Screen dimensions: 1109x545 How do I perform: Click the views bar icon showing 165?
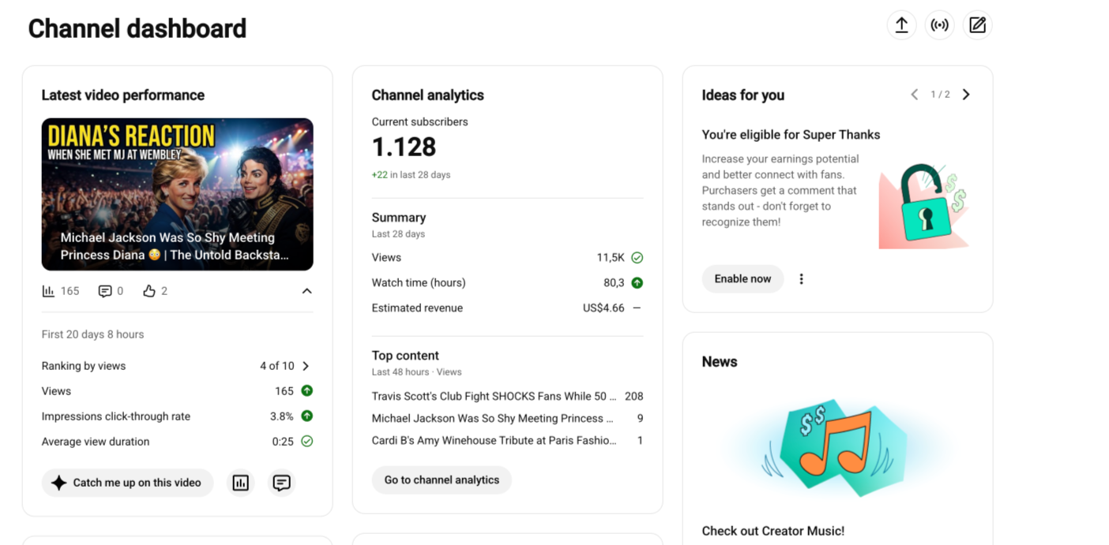pyautogui.click(x=48, y=291)
